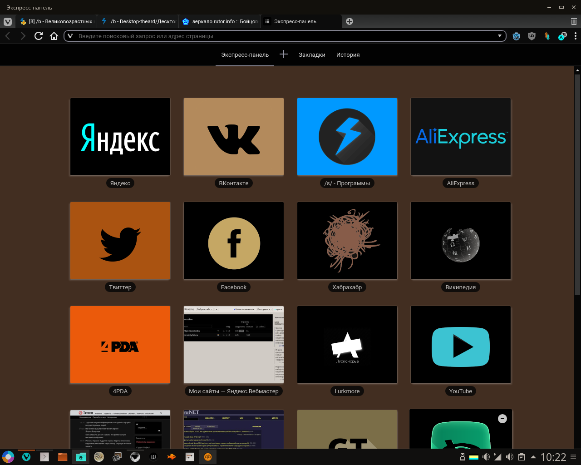Open the USB removable devices tray icon

[463, 457]
